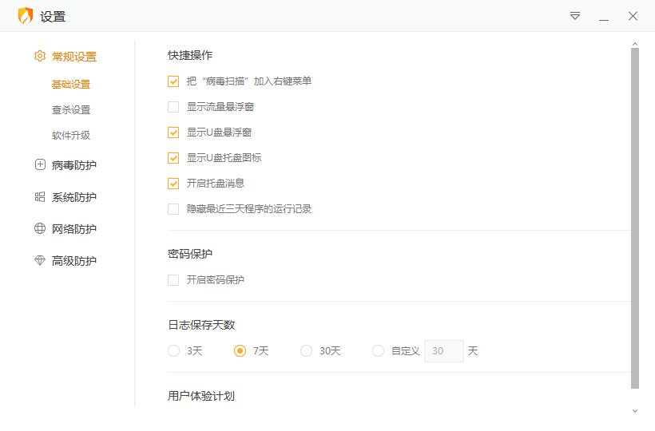The image size is (655, 431).
Task: Click the 设置 window title text
Action: [x=53, y=17]
